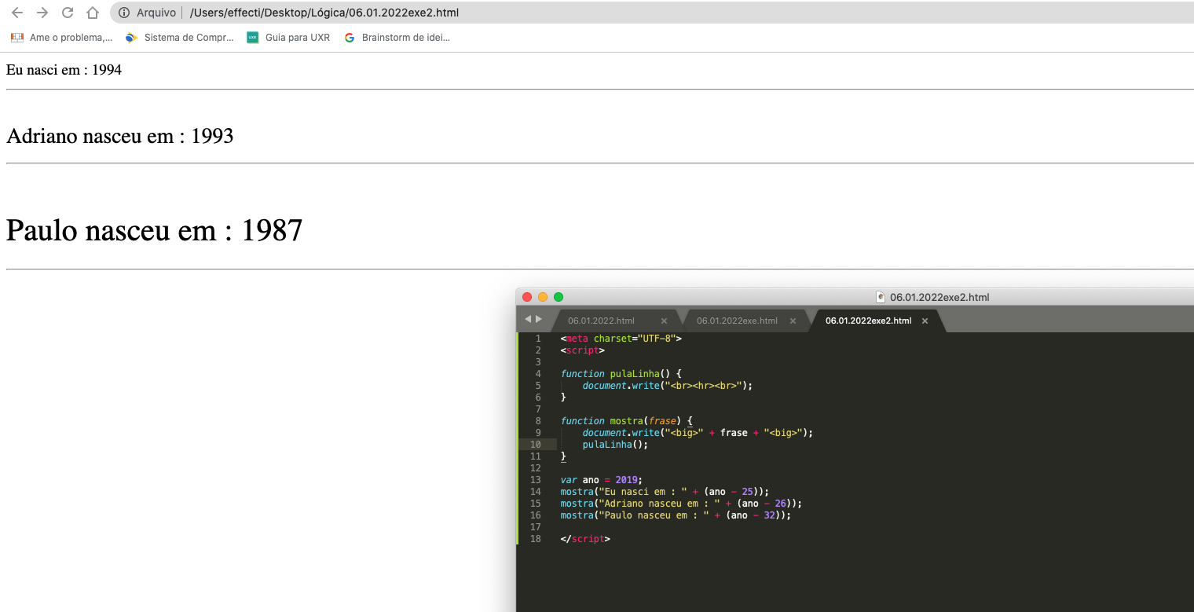This screenshot has height=612, width=1194.
Task: Click the Sistema de Compr bookmark favicon
Action: coord(132,37)
